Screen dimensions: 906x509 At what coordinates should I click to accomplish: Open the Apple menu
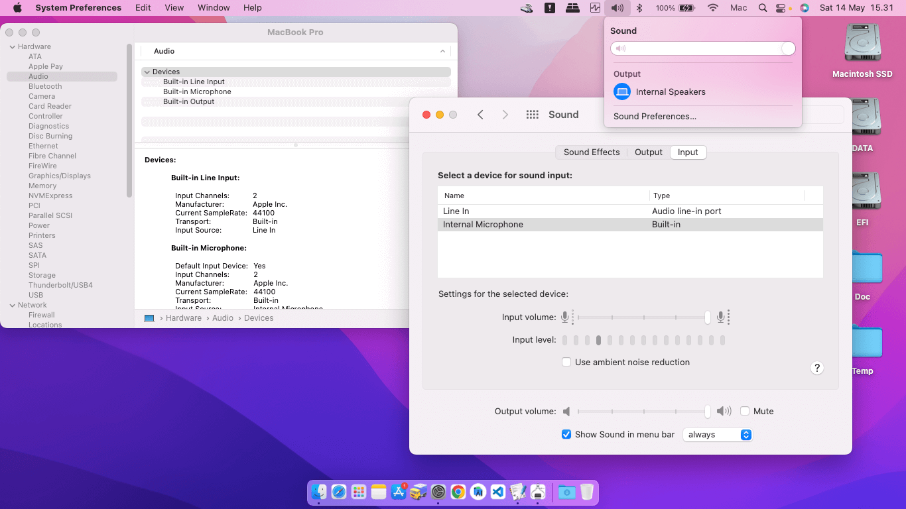pos(18,8)
